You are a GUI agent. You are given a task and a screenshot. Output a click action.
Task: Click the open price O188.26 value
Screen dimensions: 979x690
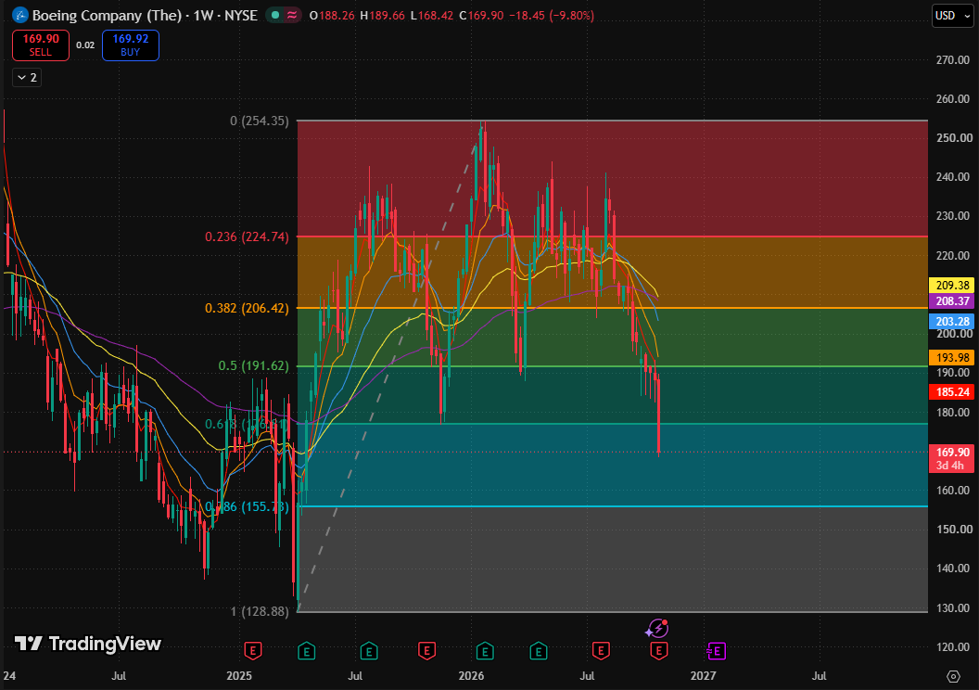point(332,15)
